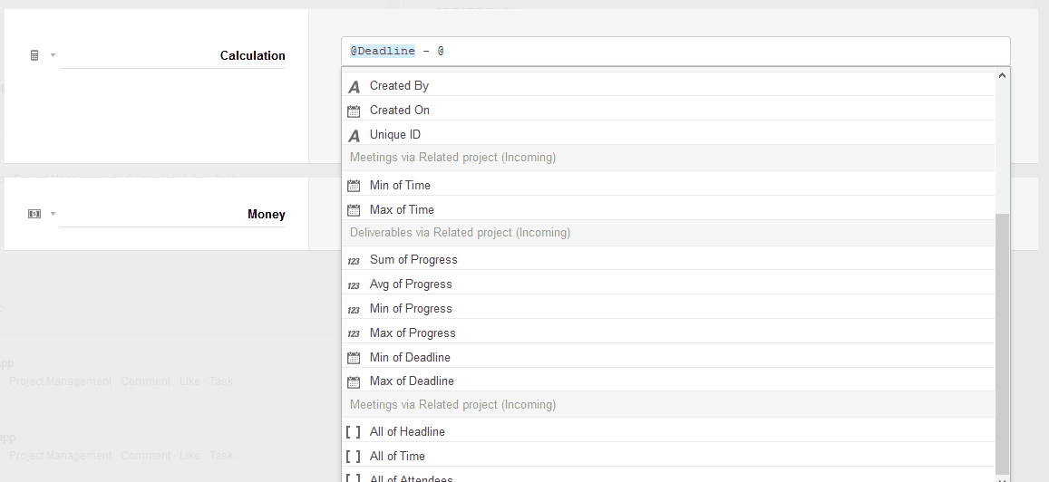Viewport: 1049px width, 482px height.
Task: Click the calendar icon beside Min of Deadline
Action: click(354, 358)
